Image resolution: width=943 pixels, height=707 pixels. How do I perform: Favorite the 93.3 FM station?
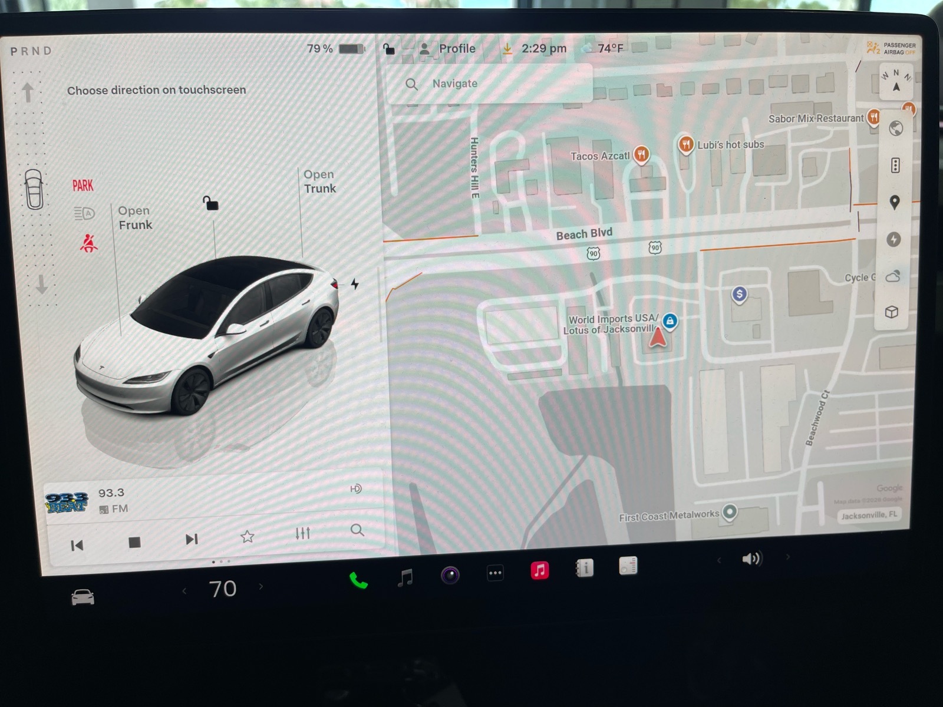tap(248, 536)
